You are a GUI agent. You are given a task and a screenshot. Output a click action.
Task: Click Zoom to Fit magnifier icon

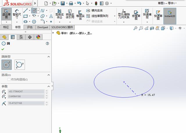(x=135, y=28)
